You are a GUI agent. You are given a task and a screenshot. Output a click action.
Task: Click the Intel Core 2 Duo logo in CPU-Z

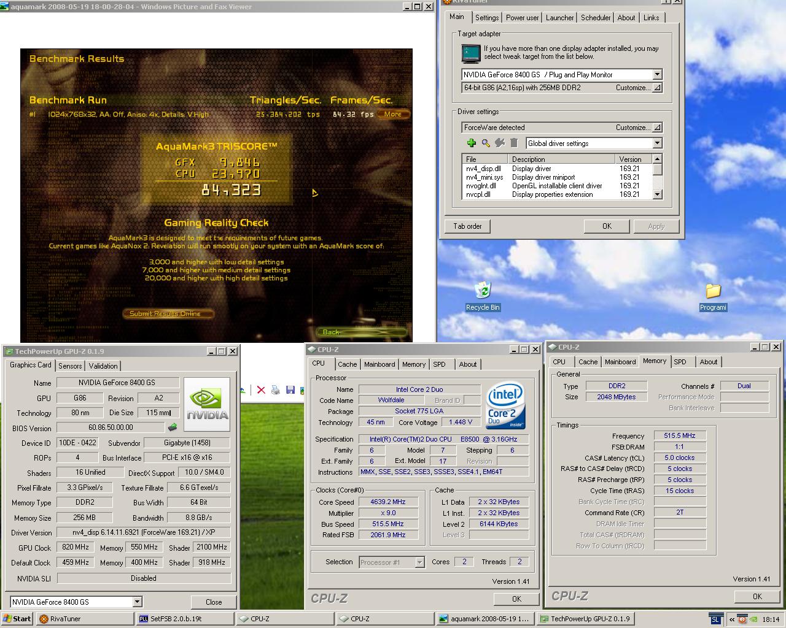pos(505,405)
